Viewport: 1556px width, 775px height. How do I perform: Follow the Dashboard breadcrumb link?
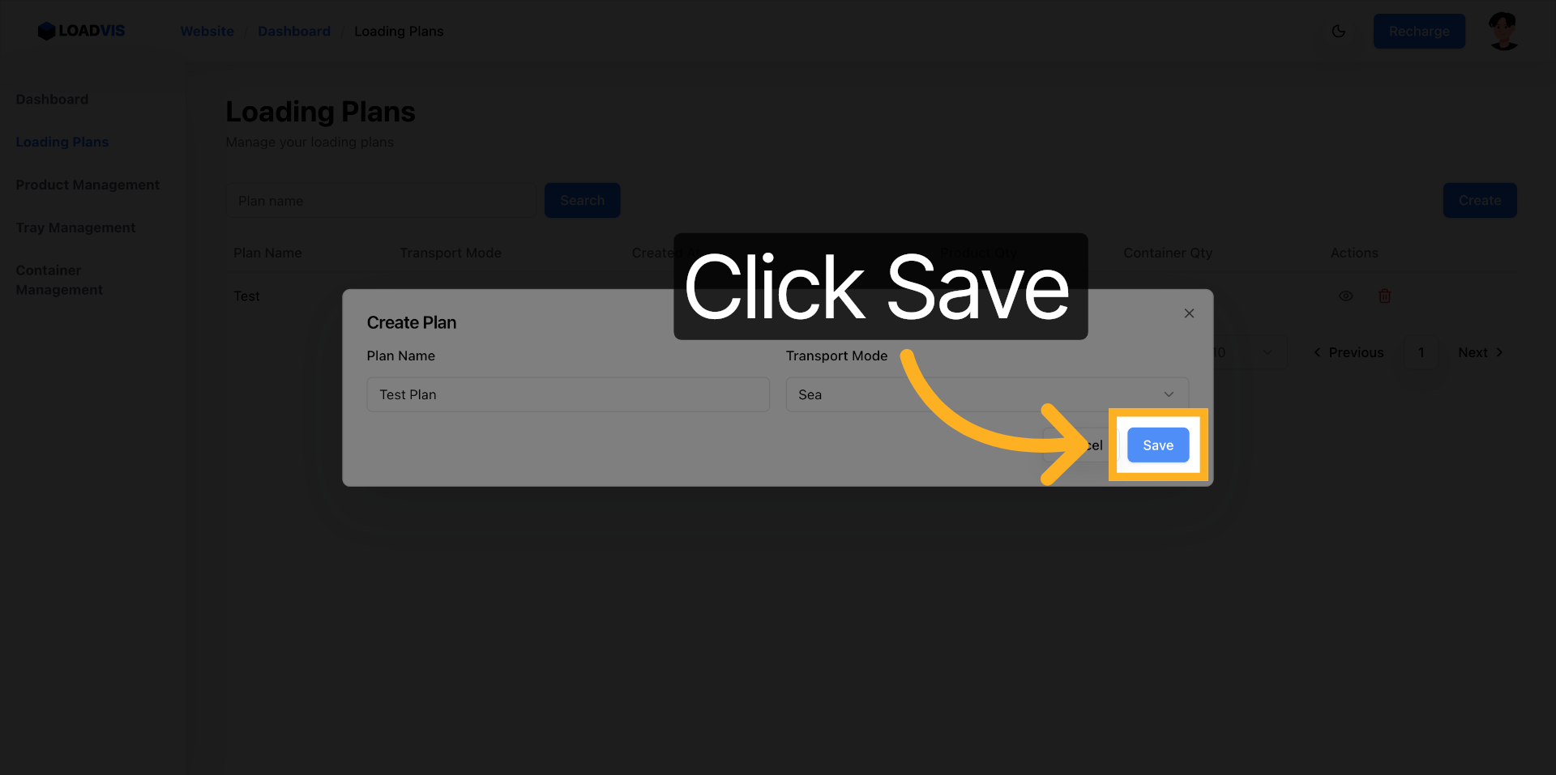294,31
